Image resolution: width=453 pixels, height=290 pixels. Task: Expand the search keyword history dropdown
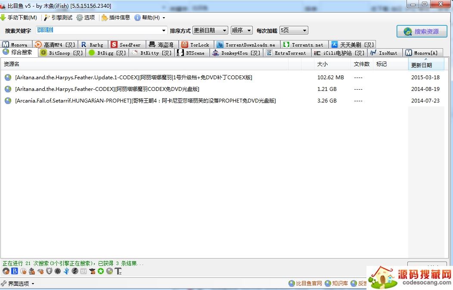[x=164, y=30]
